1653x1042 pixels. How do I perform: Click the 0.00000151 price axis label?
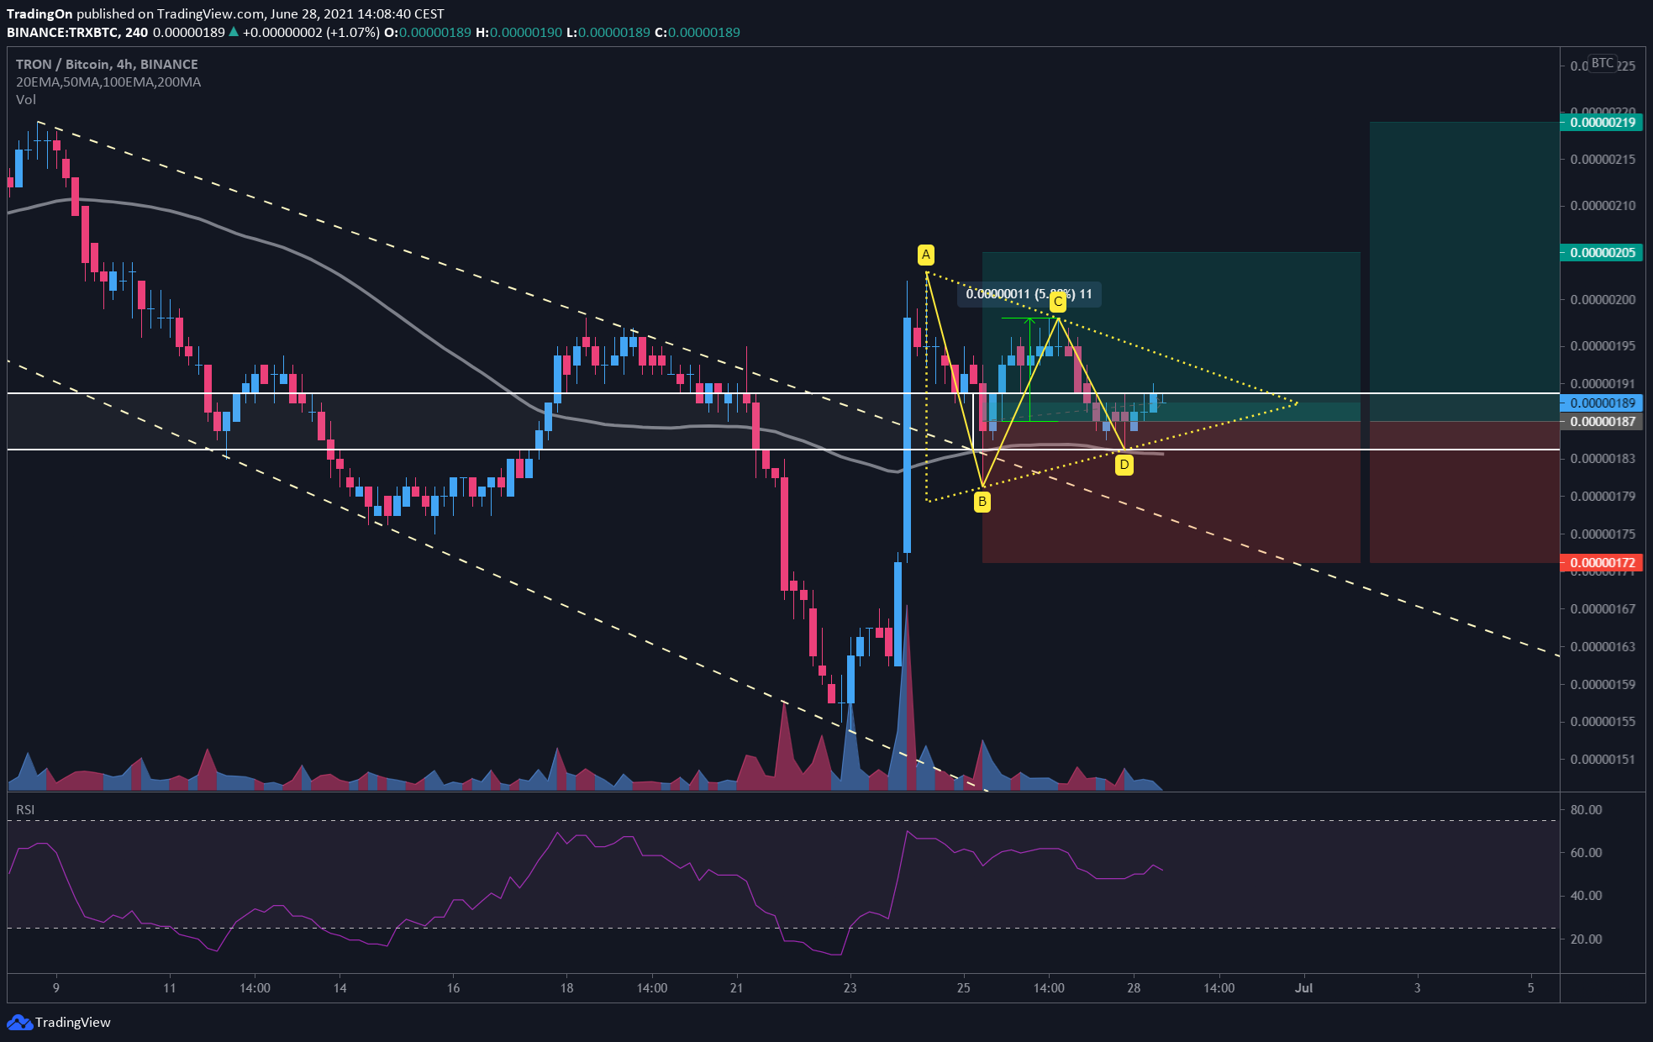[x=1603, y=760]
